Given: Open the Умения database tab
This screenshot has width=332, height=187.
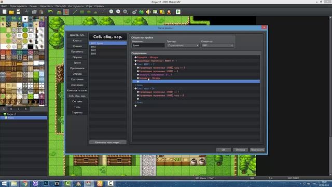Looking at the screenshot, I should (77, 46).
